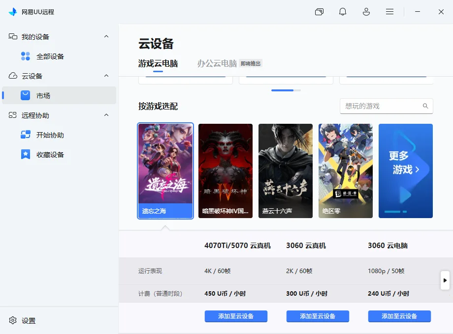Click the 设置 gear icon

[13, 320]
